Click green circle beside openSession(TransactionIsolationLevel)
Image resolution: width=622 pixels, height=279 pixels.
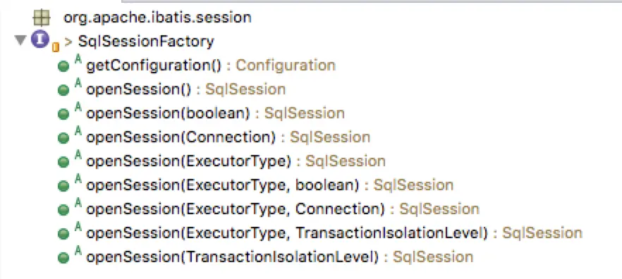63,258
